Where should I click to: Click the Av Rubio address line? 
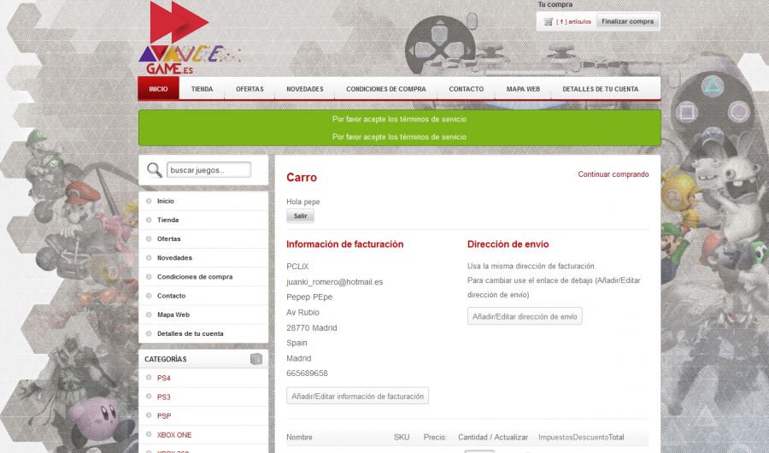click(302, 312)
